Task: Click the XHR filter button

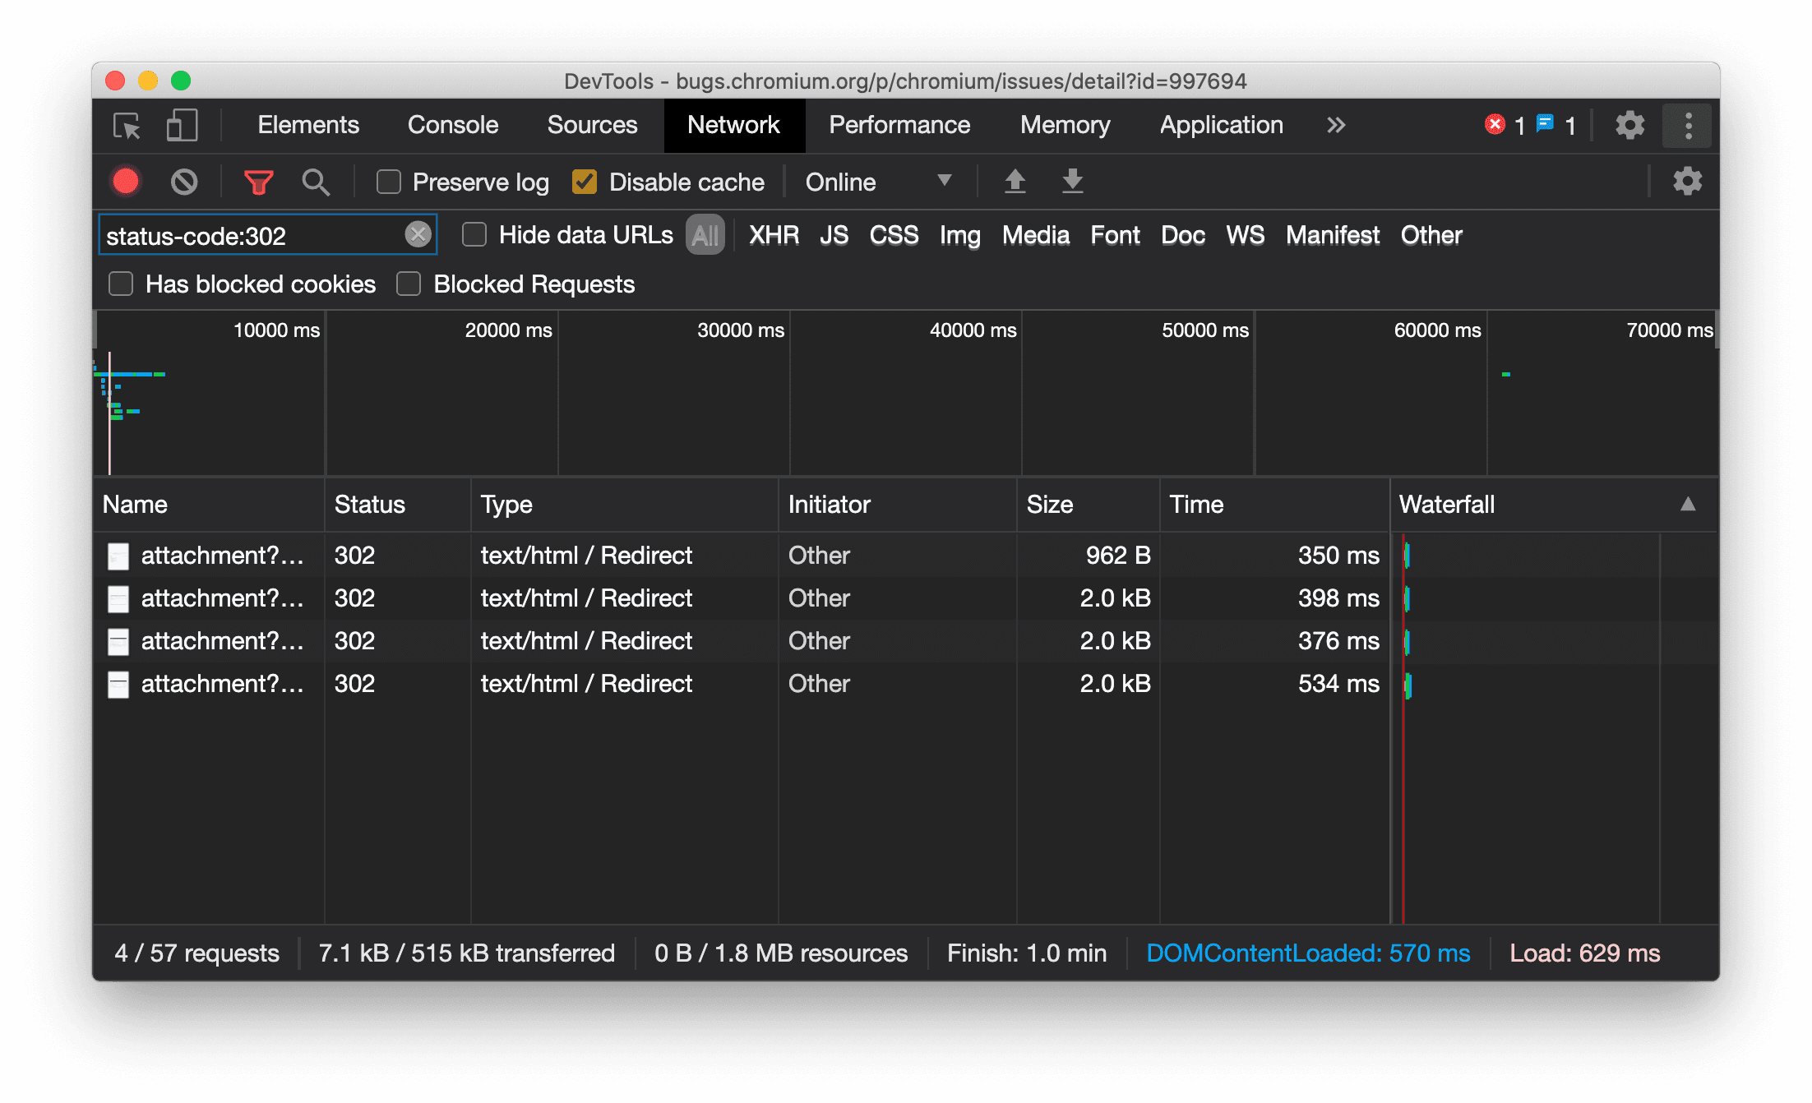Action: (x=771, y=234)
